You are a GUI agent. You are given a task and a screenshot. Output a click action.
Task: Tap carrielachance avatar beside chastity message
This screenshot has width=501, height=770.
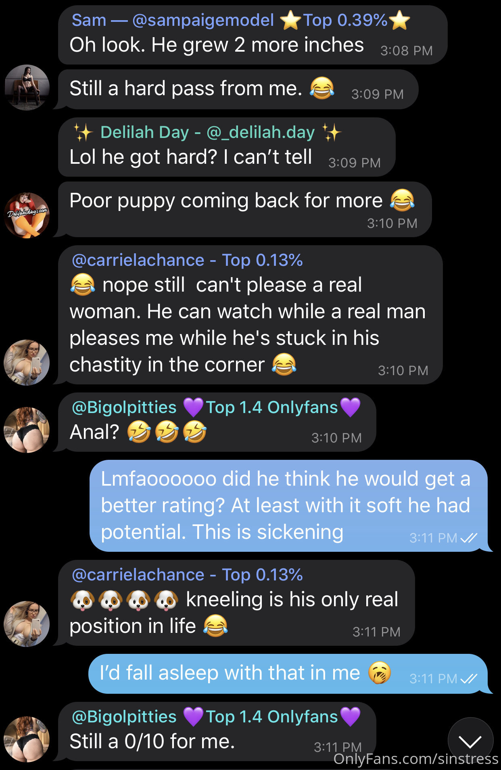[x=27, y=362]
